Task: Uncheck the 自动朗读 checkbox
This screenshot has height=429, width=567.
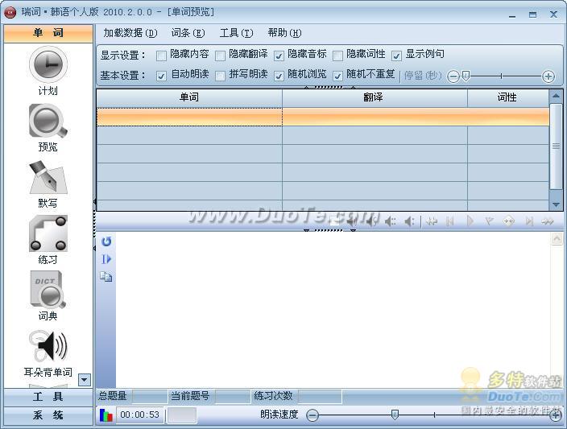Action: coord(161,76)
